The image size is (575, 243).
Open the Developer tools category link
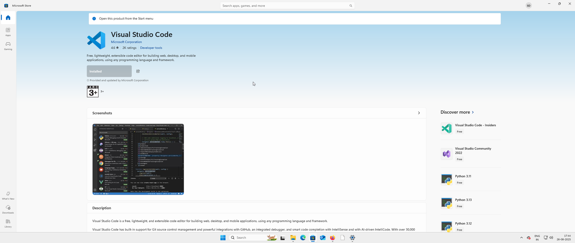coord(151,48)
